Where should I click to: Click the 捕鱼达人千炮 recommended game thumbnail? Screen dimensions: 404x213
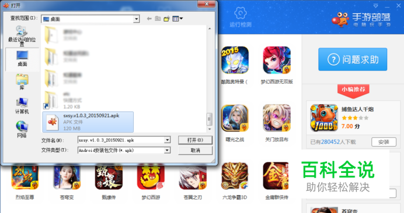pyautogui.click(x=324, y=118)
